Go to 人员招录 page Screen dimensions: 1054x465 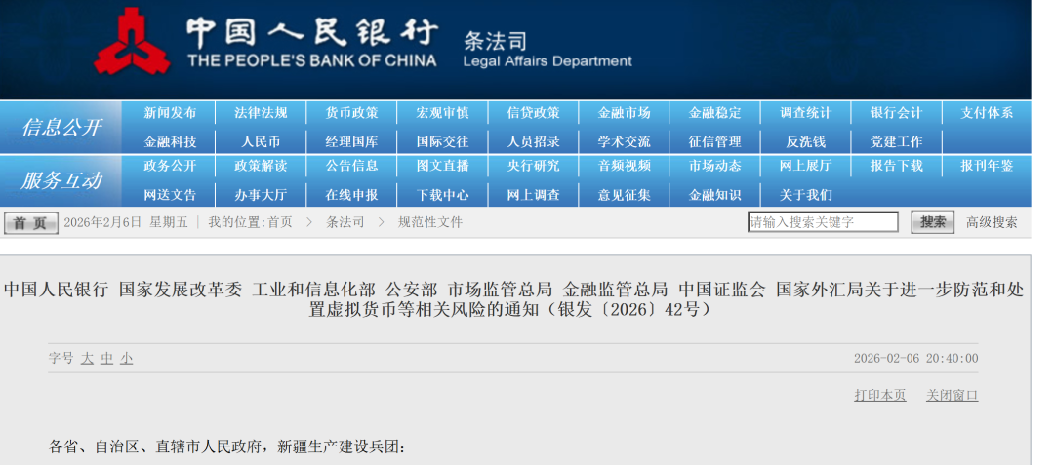(x=533, y=142)
